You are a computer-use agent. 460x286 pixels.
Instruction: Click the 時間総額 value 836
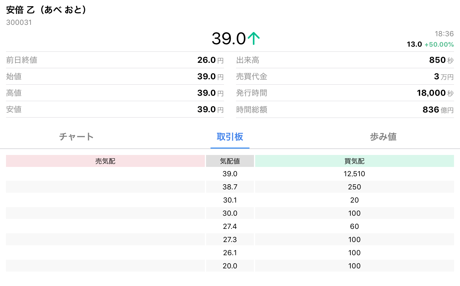click(431, 110)
